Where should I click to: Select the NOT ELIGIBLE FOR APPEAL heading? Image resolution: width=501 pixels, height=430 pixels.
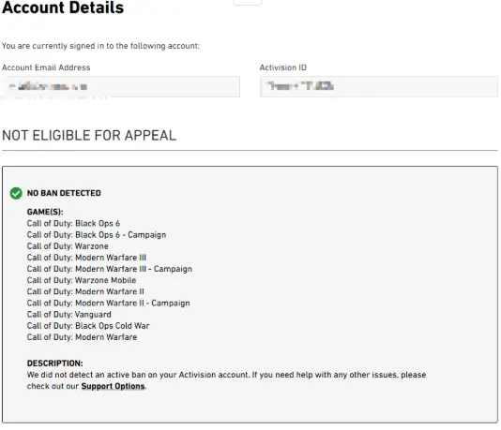pos(89,135)
